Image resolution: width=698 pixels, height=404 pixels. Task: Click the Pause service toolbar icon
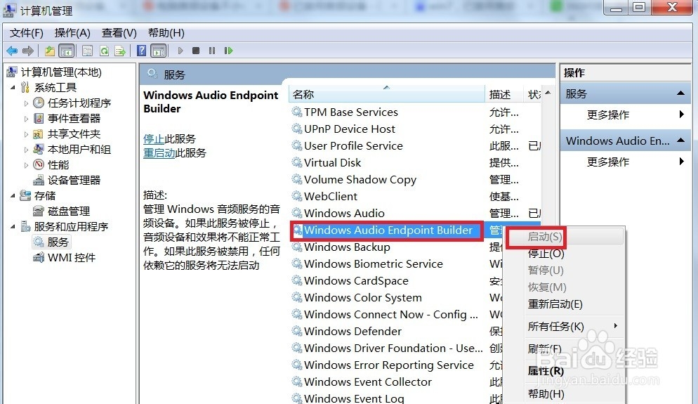coord(212,51)
